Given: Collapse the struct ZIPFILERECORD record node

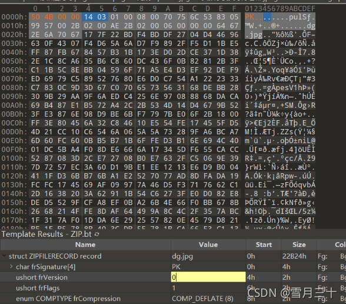Looking at the screenshot, I should (x=4, y=256).
